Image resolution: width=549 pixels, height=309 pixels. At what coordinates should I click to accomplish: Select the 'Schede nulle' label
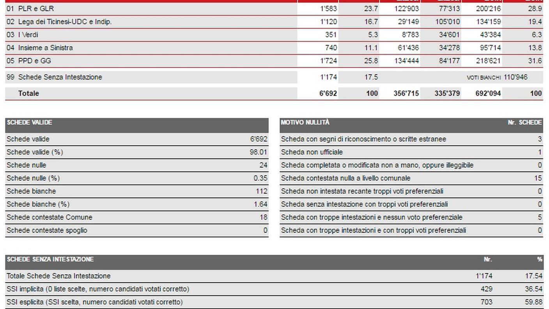click(x=26, y=165)
